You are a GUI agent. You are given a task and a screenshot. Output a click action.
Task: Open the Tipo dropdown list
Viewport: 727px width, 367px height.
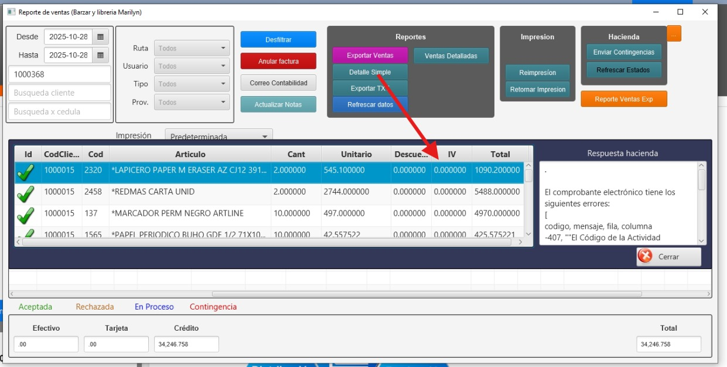tap(192, 84)
